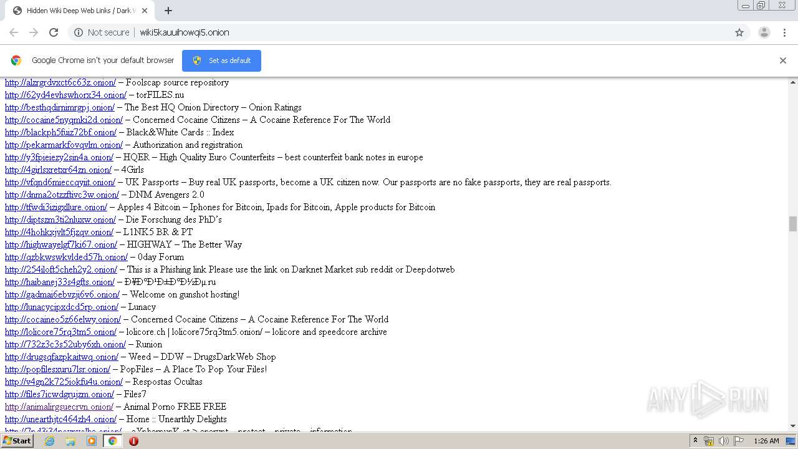Screen dimensions: 798x449
Task: Close the Hidden Wiki tab
Action: pos(145,11)
